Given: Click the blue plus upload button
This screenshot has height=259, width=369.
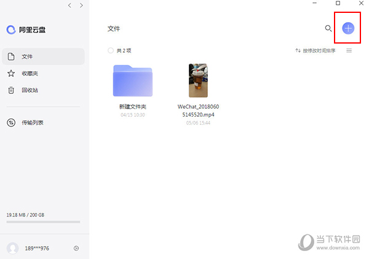Looking at the screenshot, I should click(348, 28).
